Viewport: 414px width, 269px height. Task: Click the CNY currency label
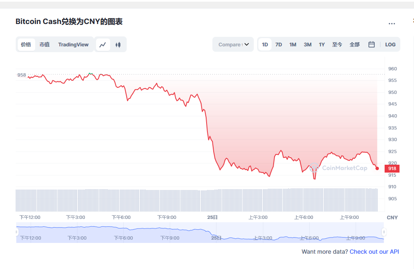(392, 218)
